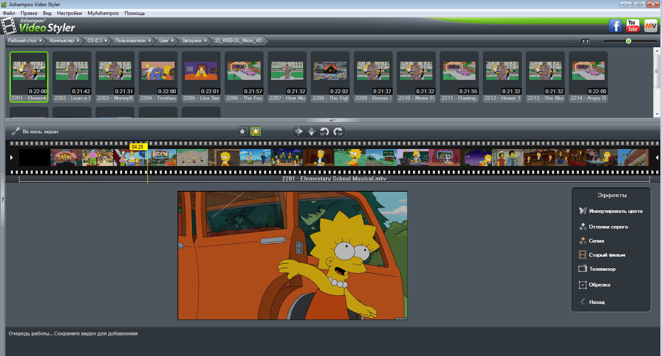Select the 2201 - Element video thumbnail
The height and width of the screenshot is (356, 662).
click(x=29, y=77)
